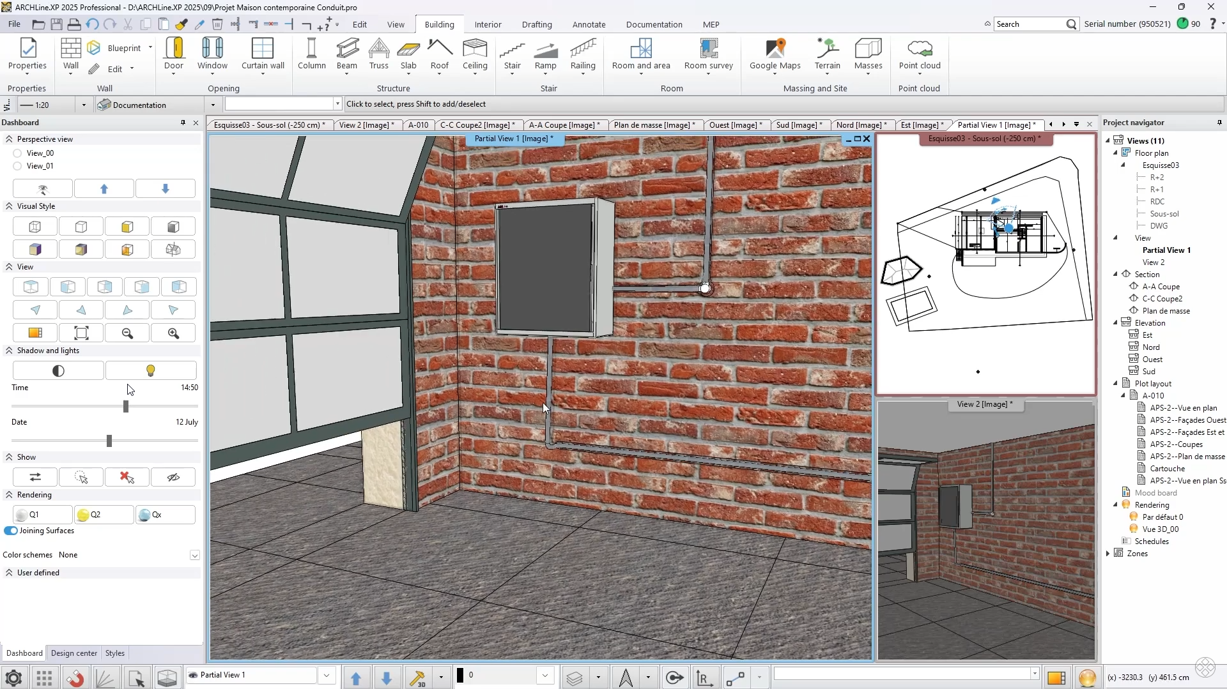Image resolution: width=1227 pixels, height=689 pixels.
Task: Select the Terrain tool
Action: point(828,54)
